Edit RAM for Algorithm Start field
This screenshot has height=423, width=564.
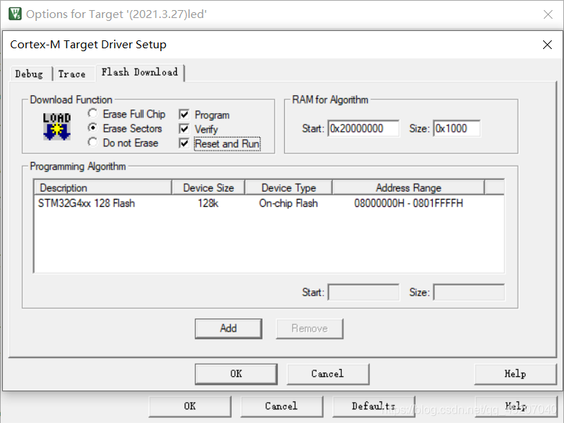pos(363,128)
